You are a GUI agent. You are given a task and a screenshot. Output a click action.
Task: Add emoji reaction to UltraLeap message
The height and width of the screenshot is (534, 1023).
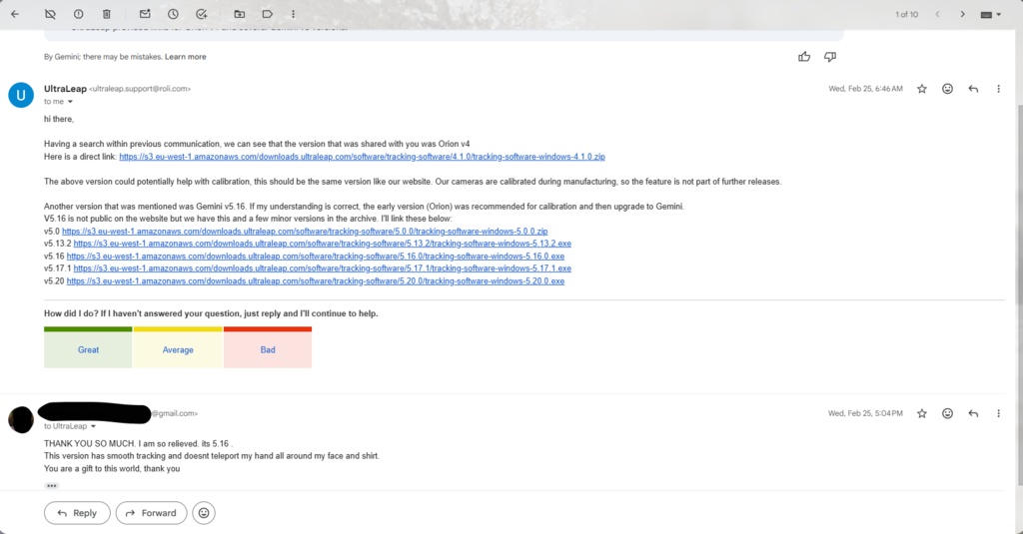tap(947, 89)
